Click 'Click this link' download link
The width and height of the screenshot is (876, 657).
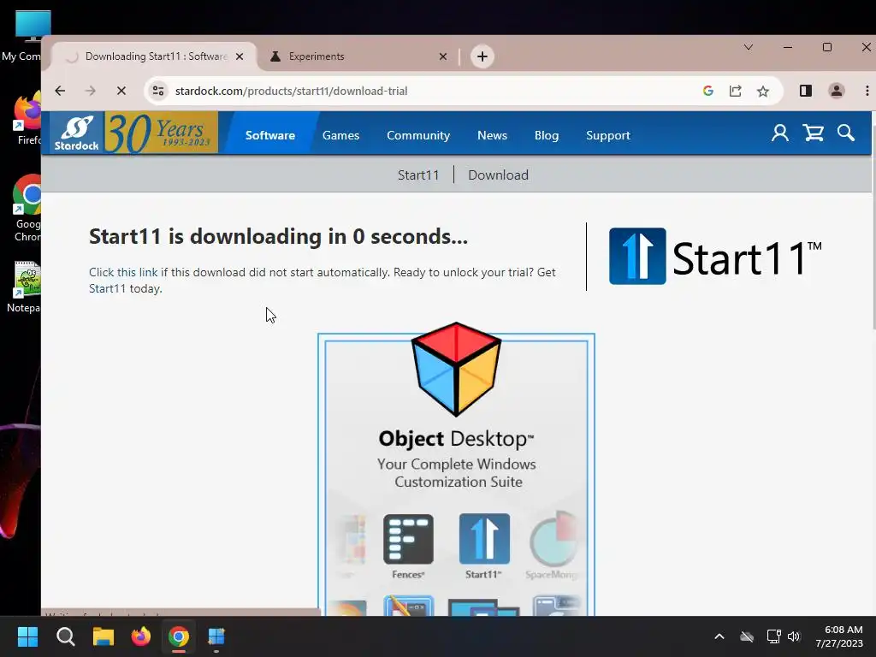(x=123, y=272)
